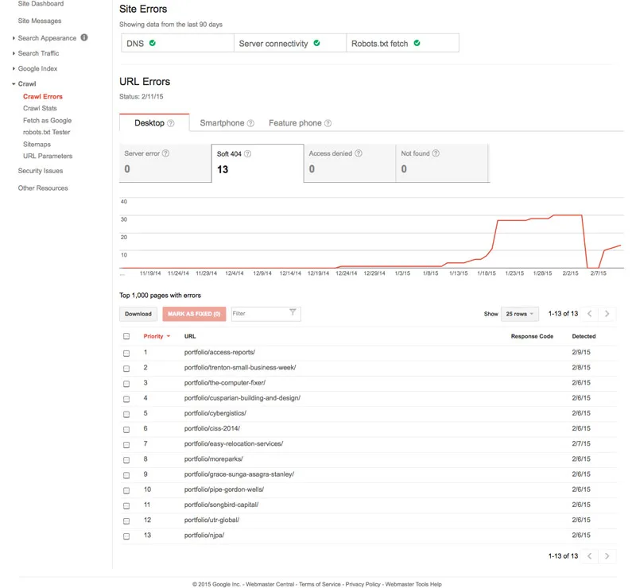636x588 pixels.
Task: Open the Access denied help icon
Action: pyautogui.click(x=359, y=153)
